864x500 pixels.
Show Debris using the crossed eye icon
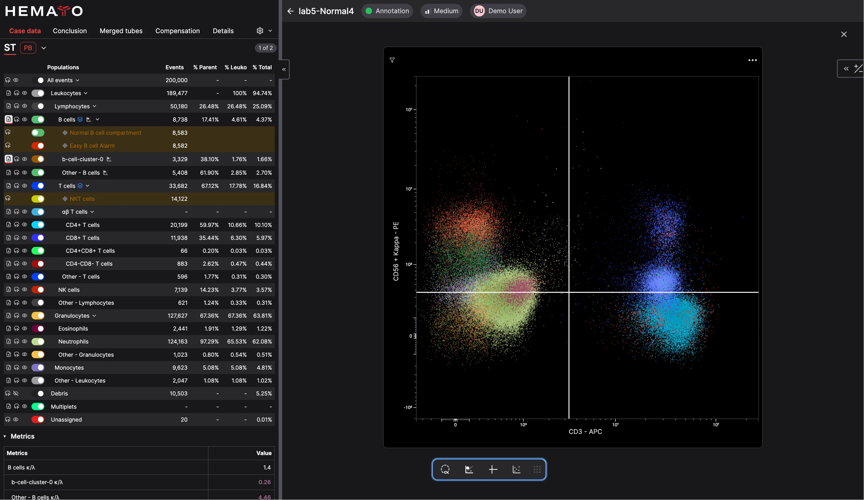click(16, 393)
